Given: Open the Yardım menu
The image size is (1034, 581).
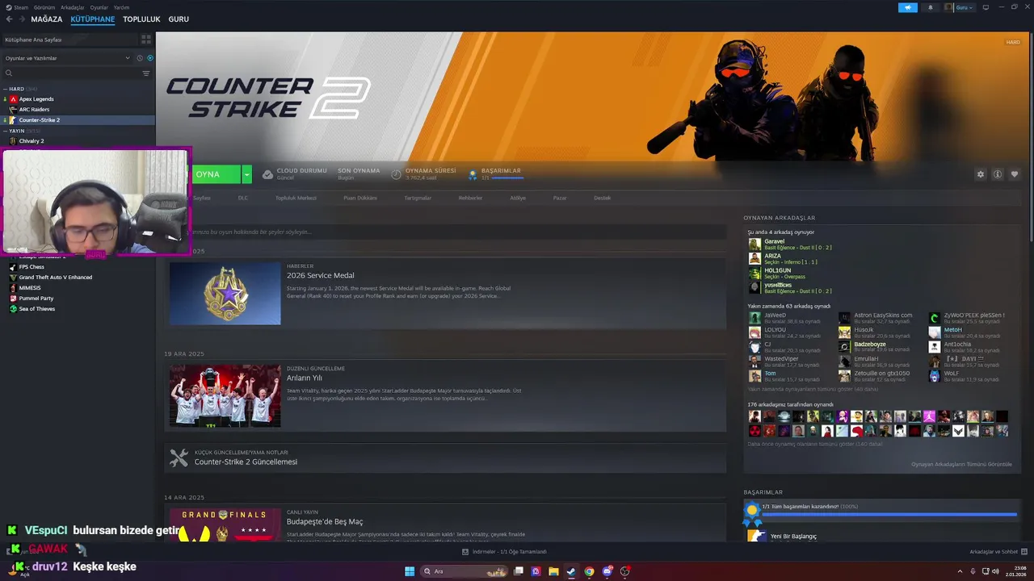Looking at the screenshot, I should (120, 7).
